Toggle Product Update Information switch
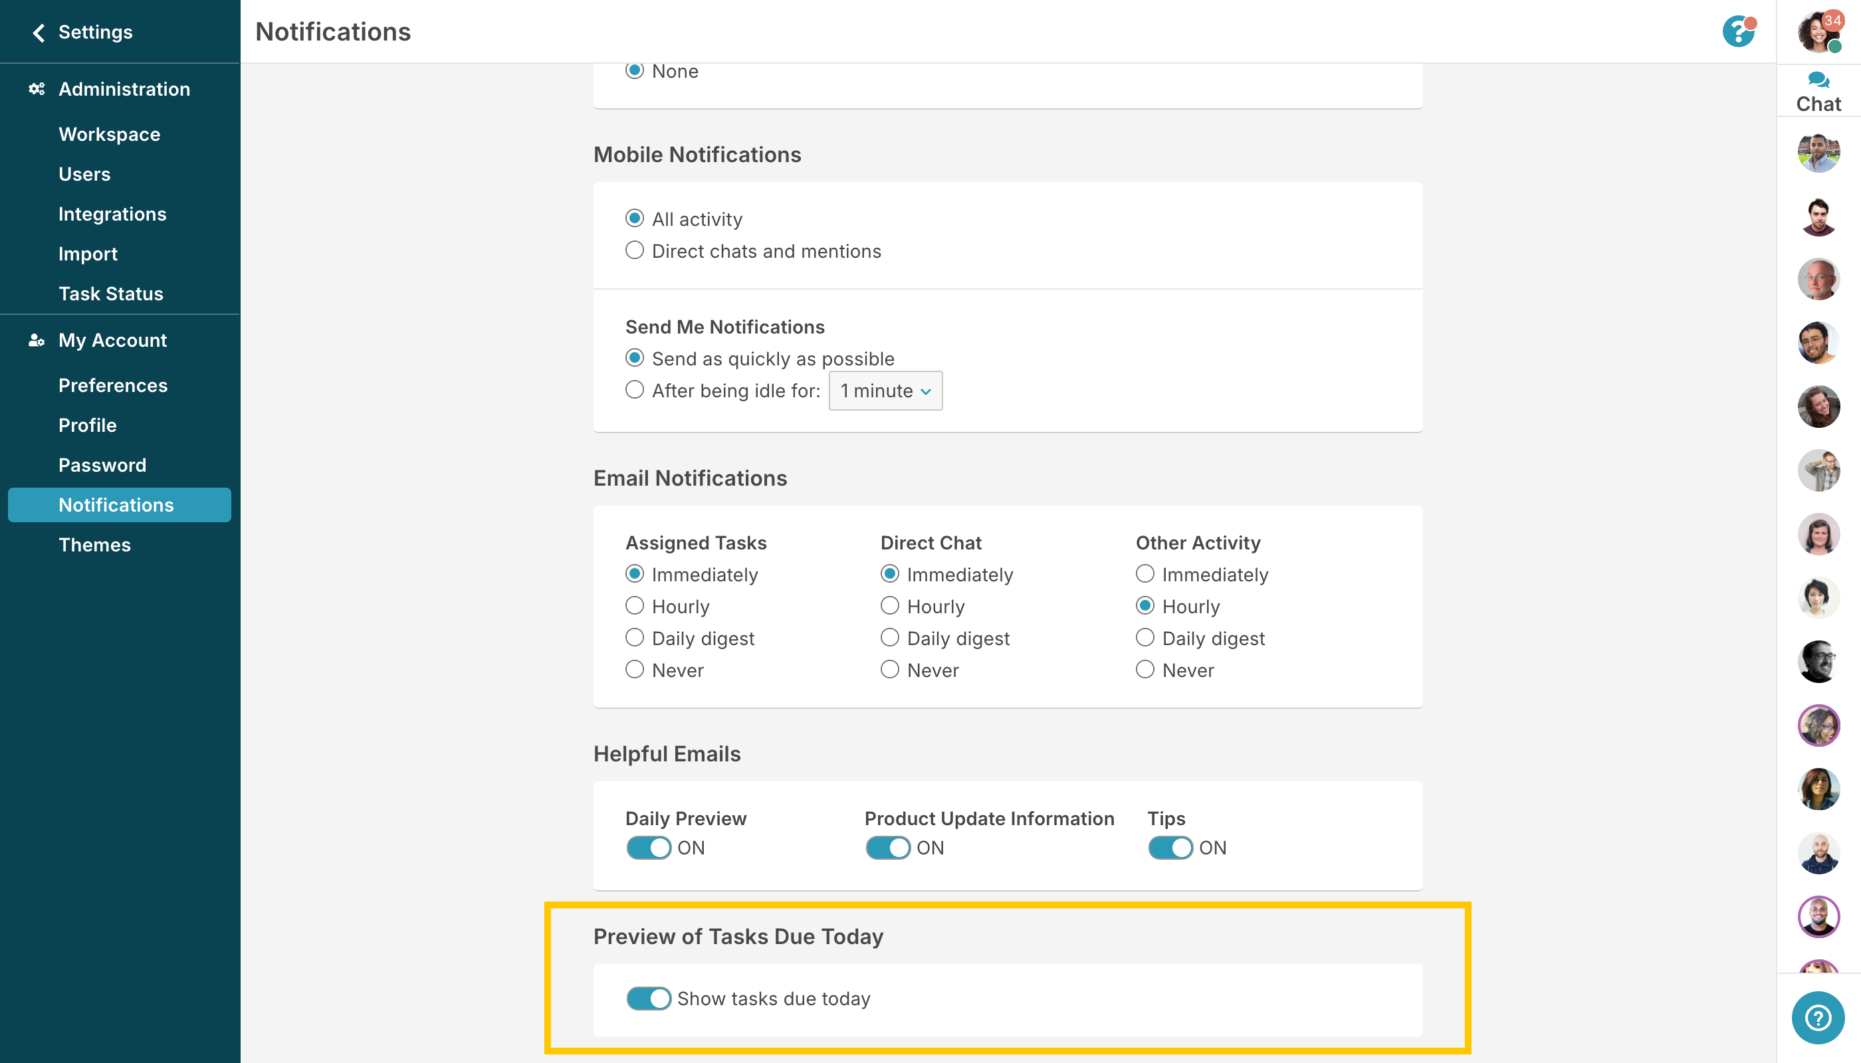Image resolution: width=1861 pixels, height=1063 pixels. (887, 848)
